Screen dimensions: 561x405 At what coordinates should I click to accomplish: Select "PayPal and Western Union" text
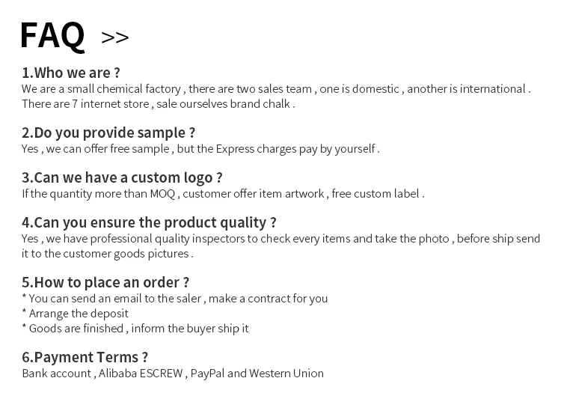(257, 373)
